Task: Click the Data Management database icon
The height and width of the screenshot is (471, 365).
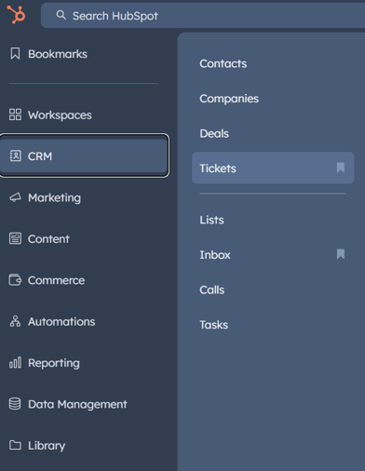Action: tap(15, 404)
